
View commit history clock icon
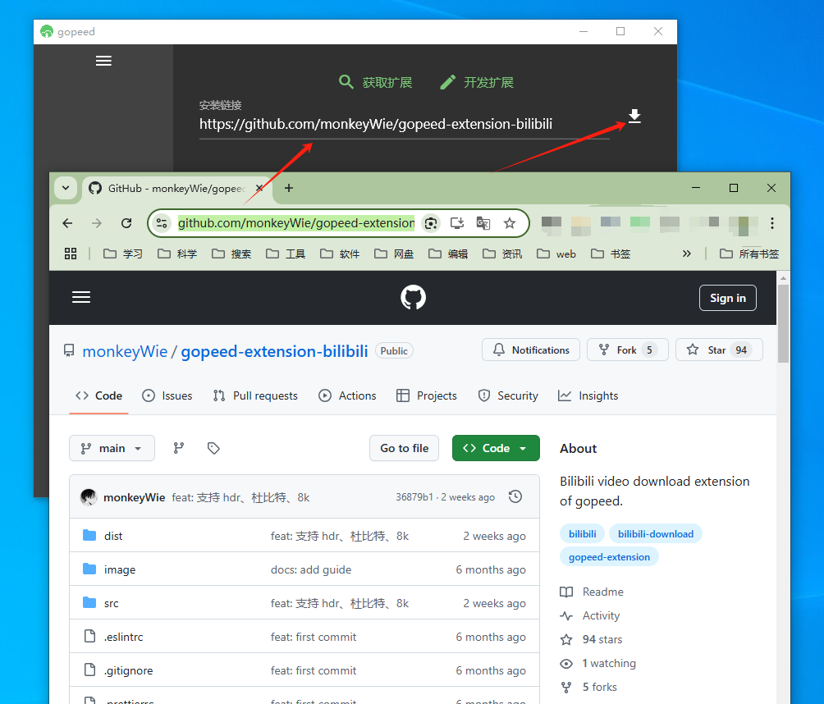tap(515, 496)
